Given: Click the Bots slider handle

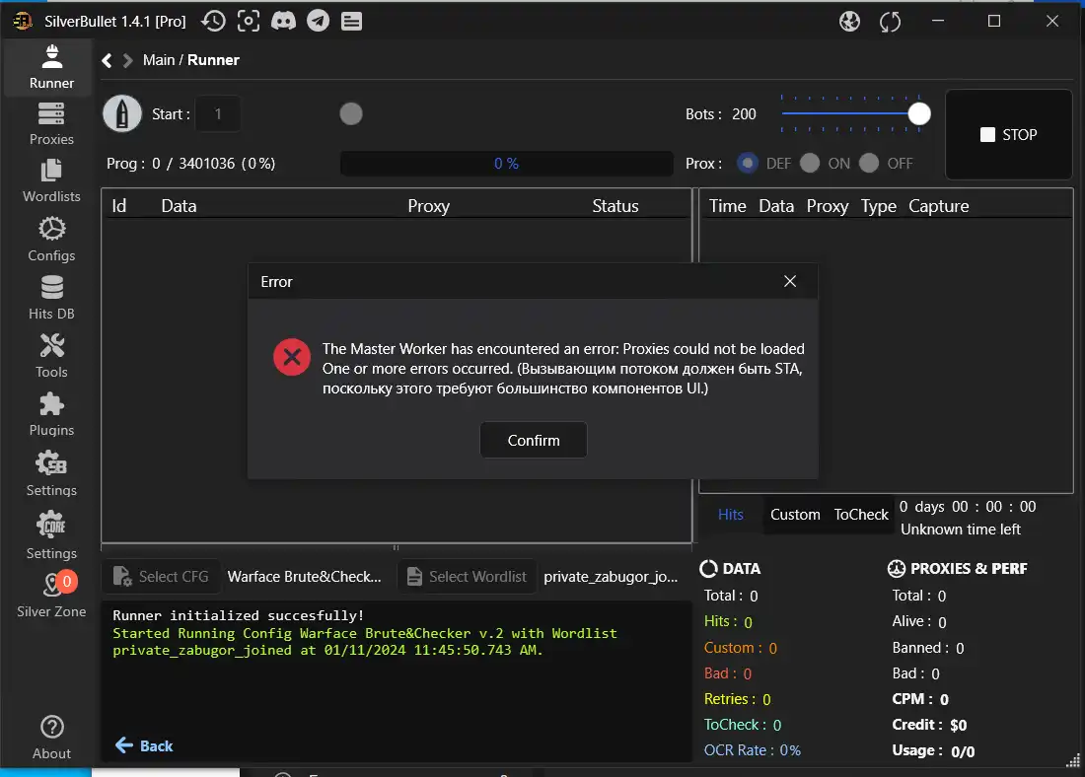Looking at the screenshot, I should [x=919, y=113].
